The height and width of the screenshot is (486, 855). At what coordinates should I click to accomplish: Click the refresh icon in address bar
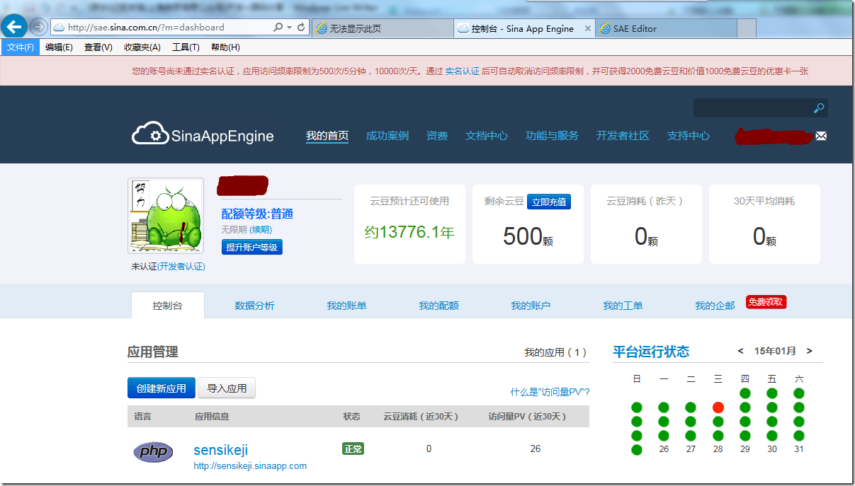pyautogui.click(x=302, y=28)
